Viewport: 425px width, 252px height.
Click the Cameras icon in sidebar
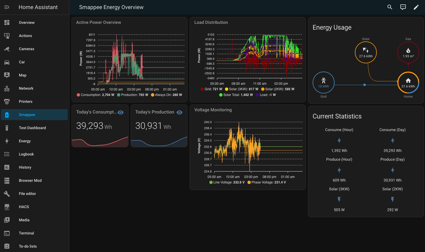click(7, 49)
